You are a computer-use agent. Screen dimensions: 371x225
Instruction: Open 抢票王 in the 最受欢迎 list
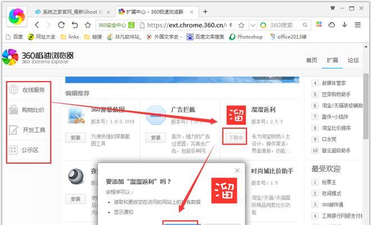329,182
